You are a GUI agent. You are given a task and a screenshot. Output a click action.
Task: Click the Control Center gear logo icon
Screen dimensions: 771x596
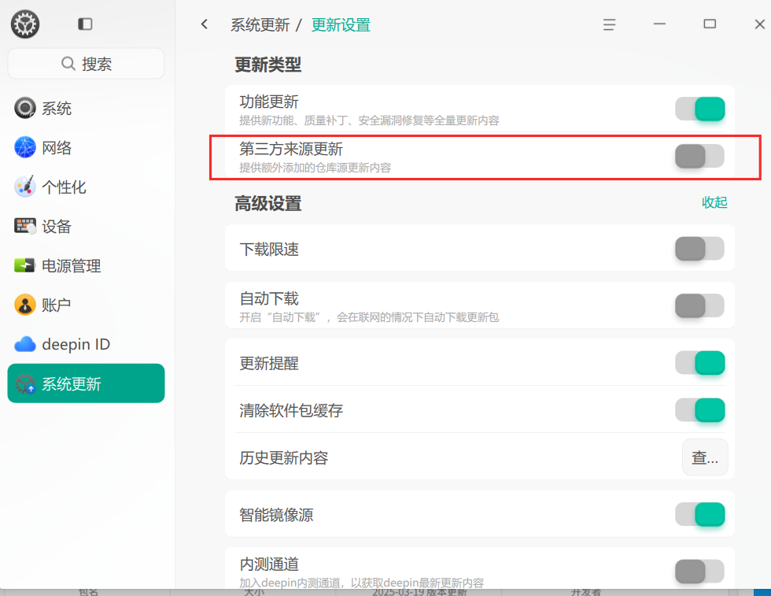click(x=25, y=24)
